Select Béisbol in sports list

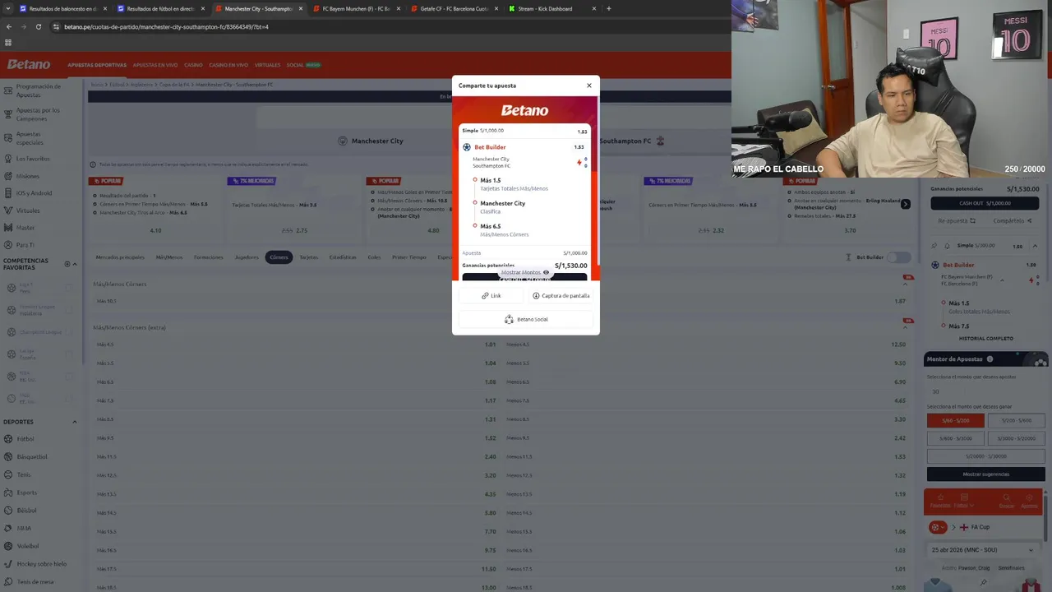coord(26,511)
